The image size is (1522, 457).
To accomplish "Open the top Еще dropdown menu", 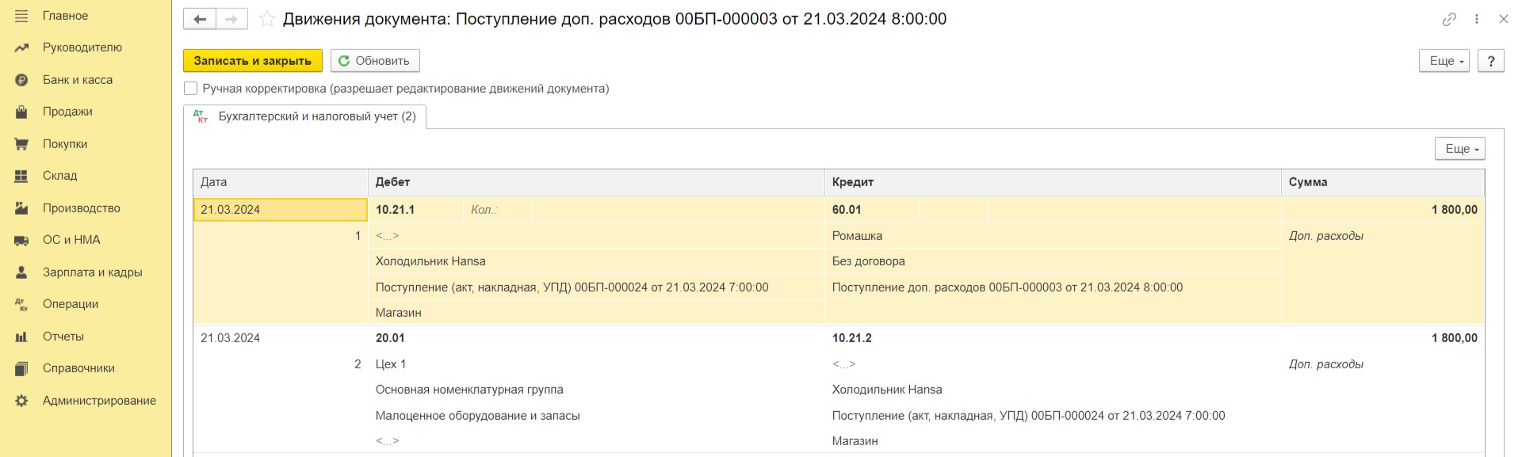I will (1444, 61).
